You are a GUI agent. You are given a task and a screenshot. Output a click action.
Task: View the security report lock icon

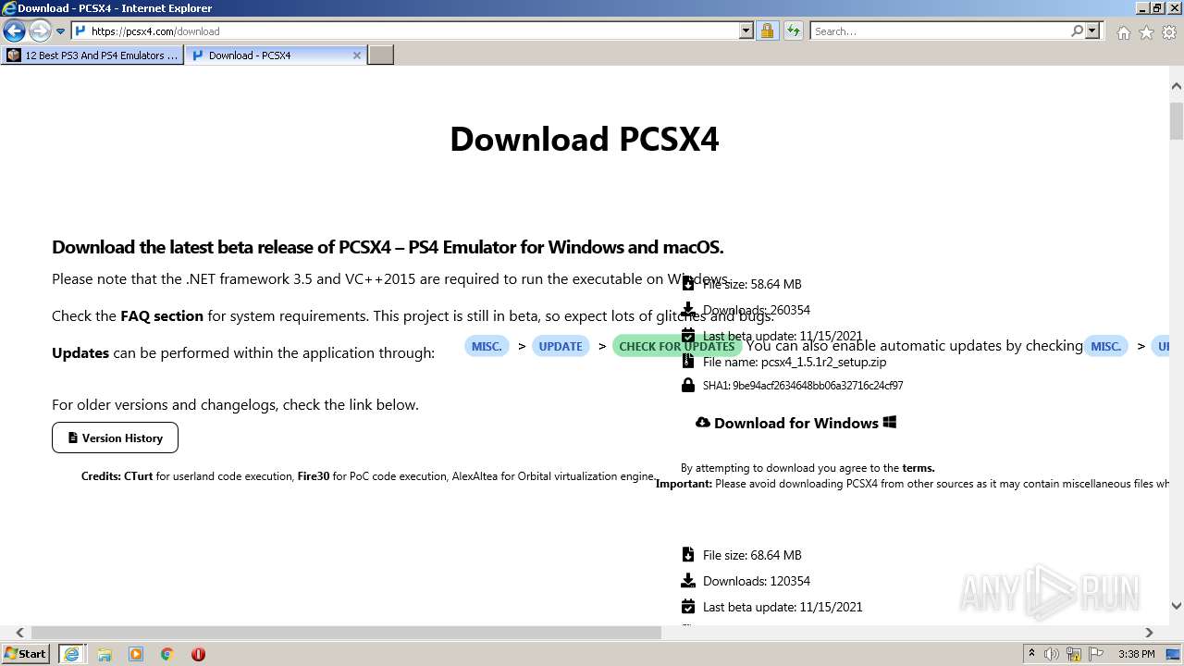[x=767, y=31]
